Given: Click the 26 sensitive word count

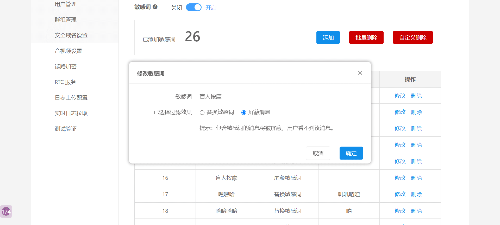Looking at the screenshot, I should (192, 36).
